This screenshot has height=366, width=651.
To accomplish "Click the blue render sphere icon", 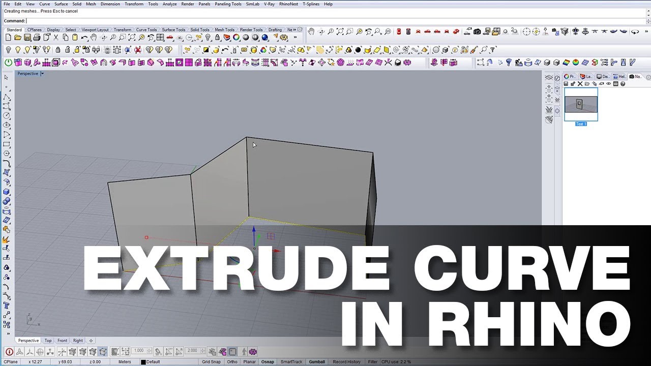I will tap(264, 37).
